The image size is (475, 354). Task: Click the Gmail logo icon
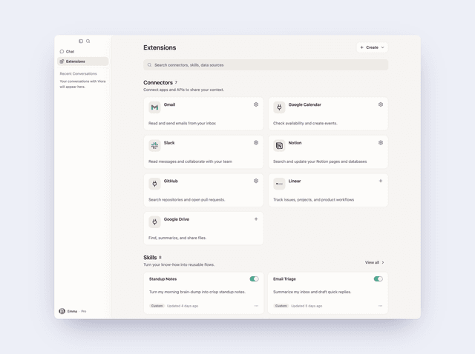(154, 107)
